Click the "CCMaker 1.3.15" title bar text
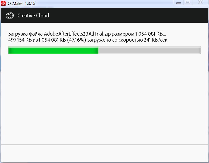Image resolution: width=209 pixels, height=163 pixels. click(x=21, y=3)
